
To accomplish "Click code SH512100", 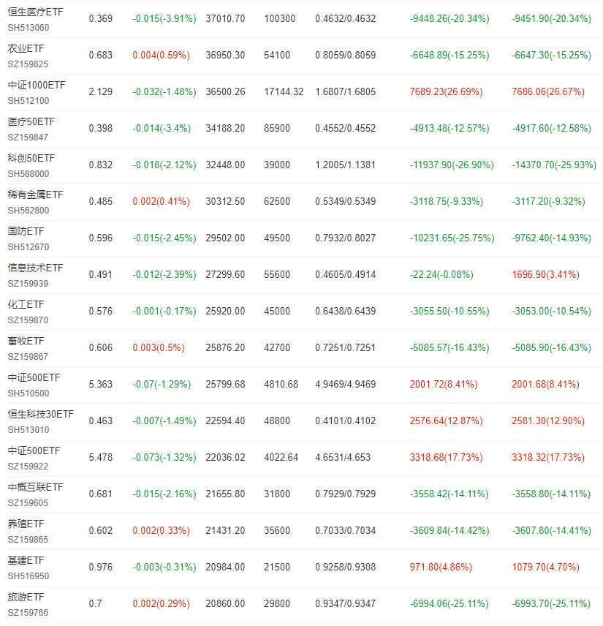I will coord(29,101).
